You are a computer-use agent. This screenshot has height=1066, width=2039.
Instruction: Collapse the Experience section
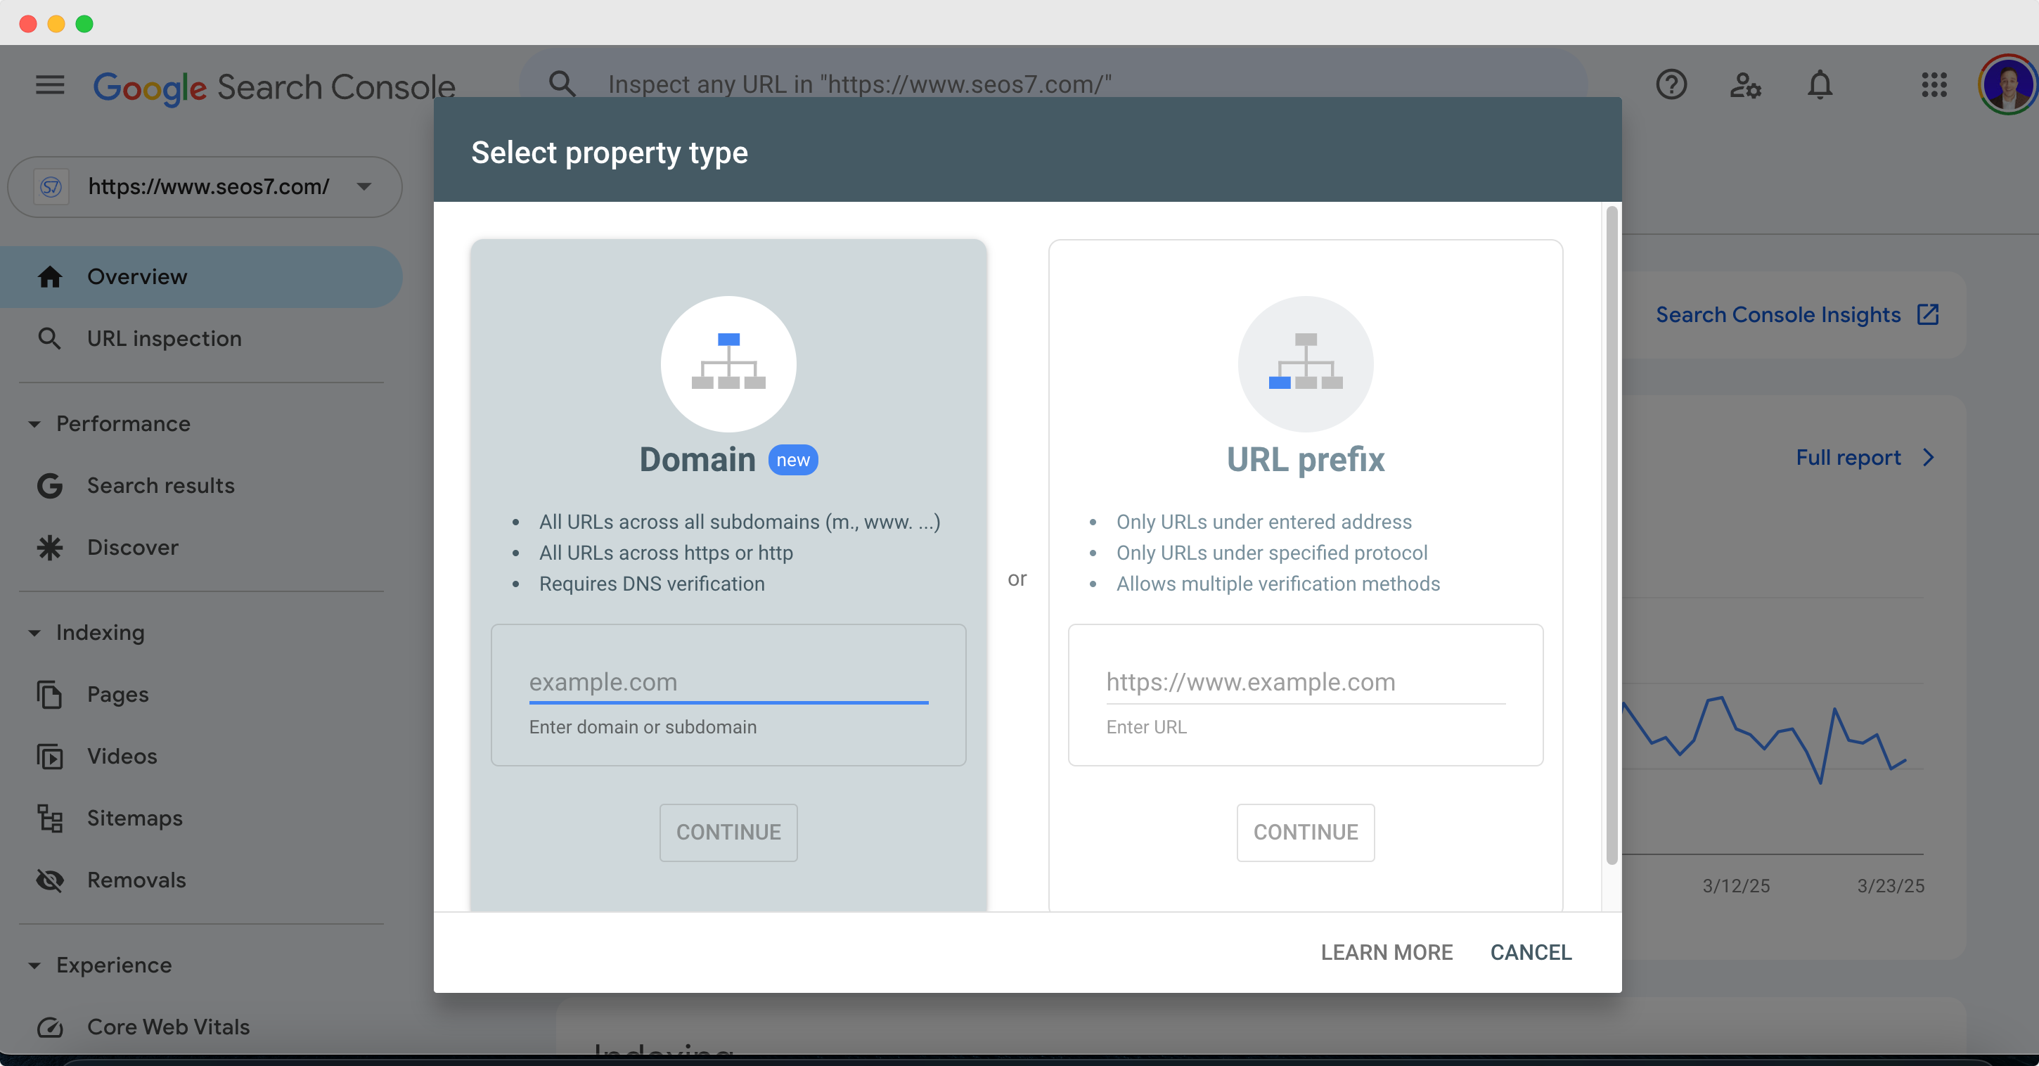34,965
